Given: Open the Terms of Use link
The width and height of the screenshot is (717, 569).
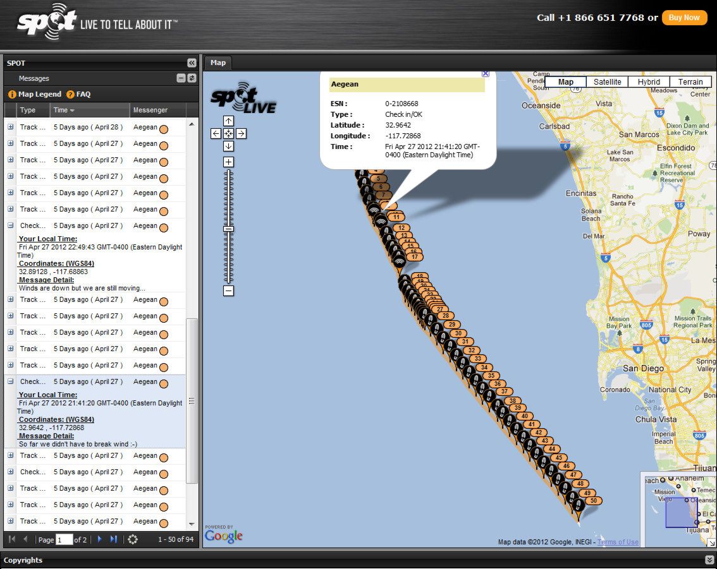Looking at the screenshot, I should [x=618, y=542].
